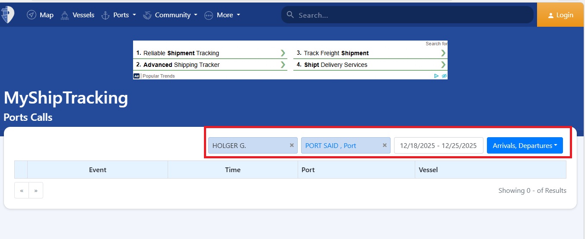This screenshot has width=585, height=239.
Task: Open ad link Advanced Shipping Tracker
Action: (210, 65)
